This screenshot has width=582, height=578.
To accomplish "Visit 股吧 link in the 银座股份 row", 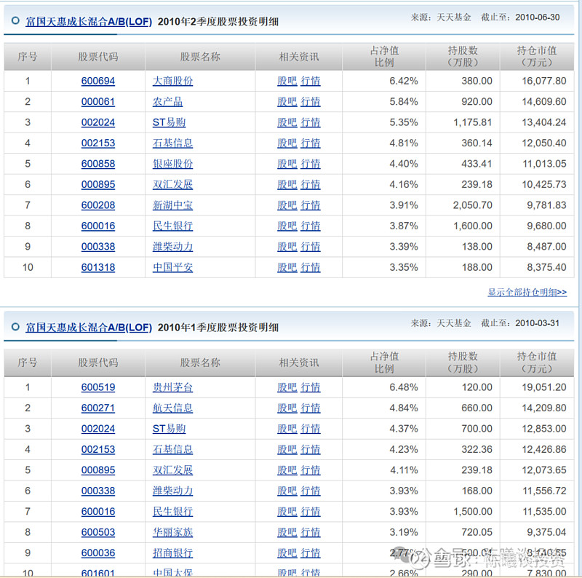I will (287, 164).
